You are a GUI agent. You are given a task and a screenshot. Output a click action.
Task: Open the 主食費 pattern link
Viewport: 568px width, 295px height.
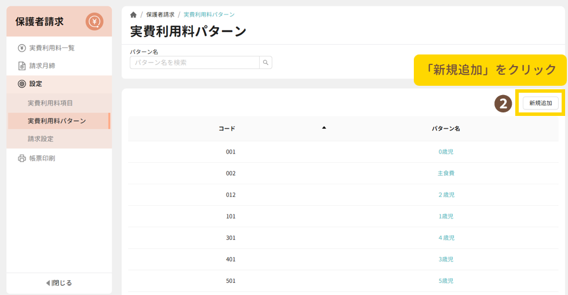click(446, 173)
